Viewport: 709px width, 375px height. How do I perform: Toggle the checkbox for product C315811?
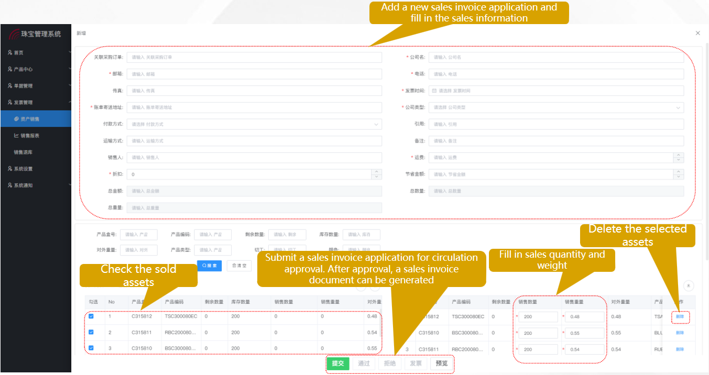coord(91,333)
